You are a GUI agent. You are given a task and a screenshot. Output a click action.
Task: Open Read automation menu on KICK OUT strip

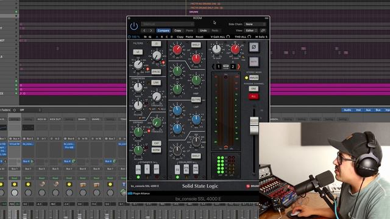(x=55, y=178)
